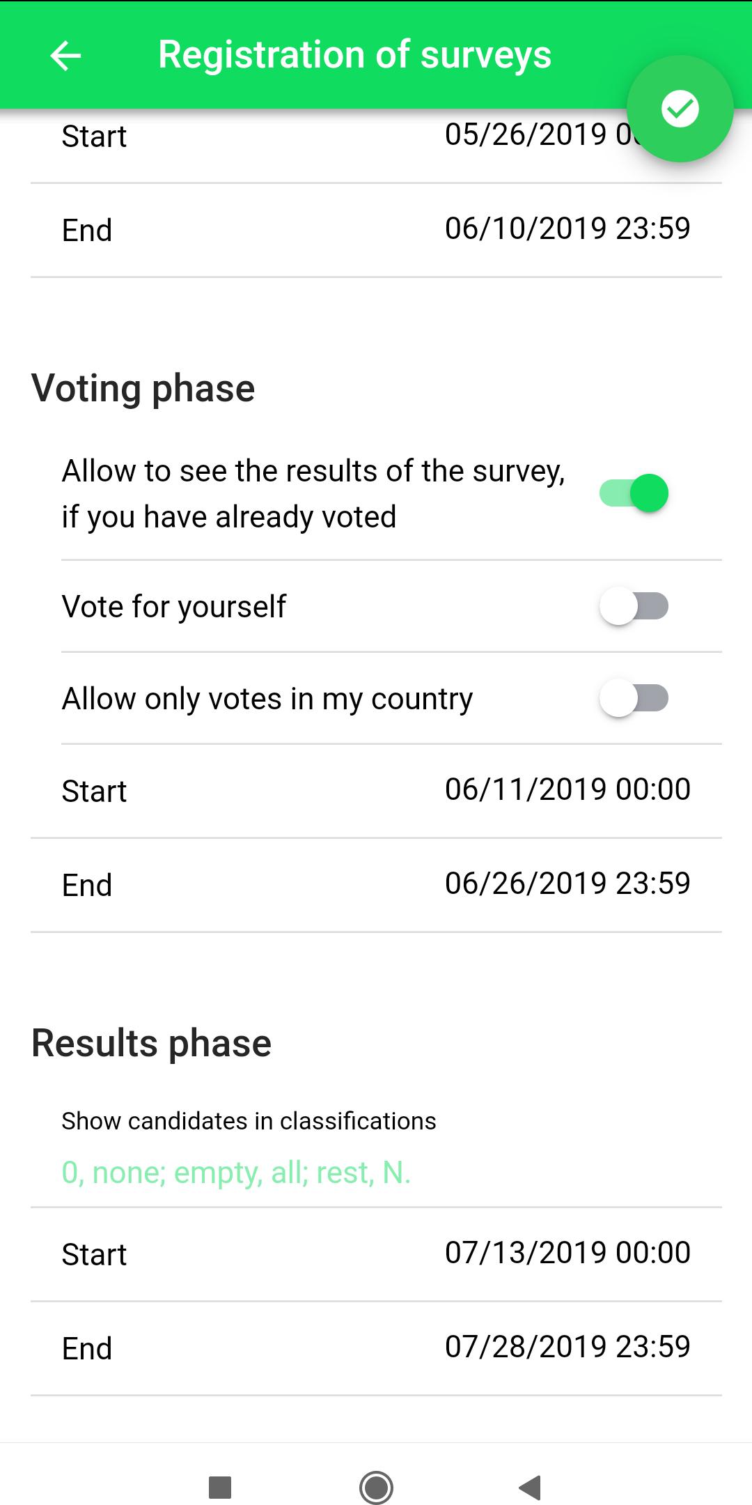Open Results phase Start date 07/13/2019
The height and width of the screenshot is (1505, 752).
pos(376,1254)
